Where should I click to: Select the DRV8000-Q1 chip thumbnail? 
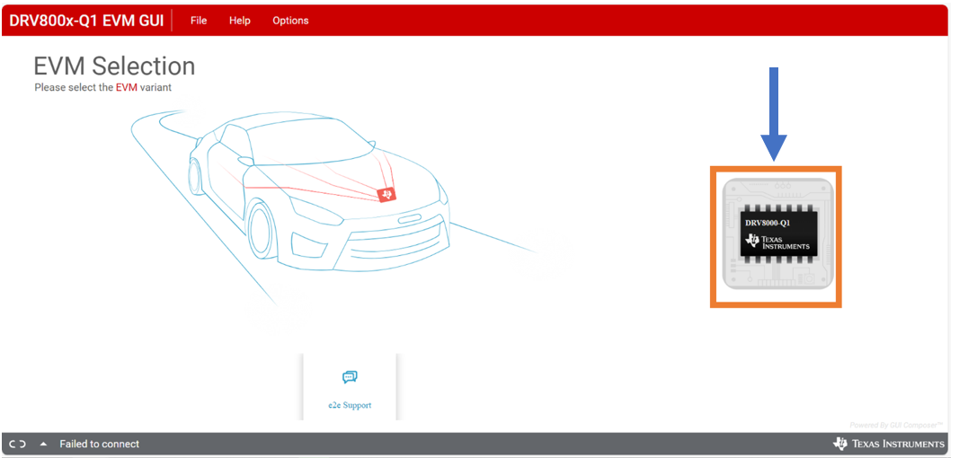777,235
